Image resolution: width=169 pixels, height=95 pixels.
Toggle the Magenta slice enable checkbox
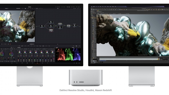point(51,50)
